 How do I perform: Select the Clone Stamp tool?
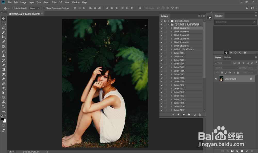point(3,56)
